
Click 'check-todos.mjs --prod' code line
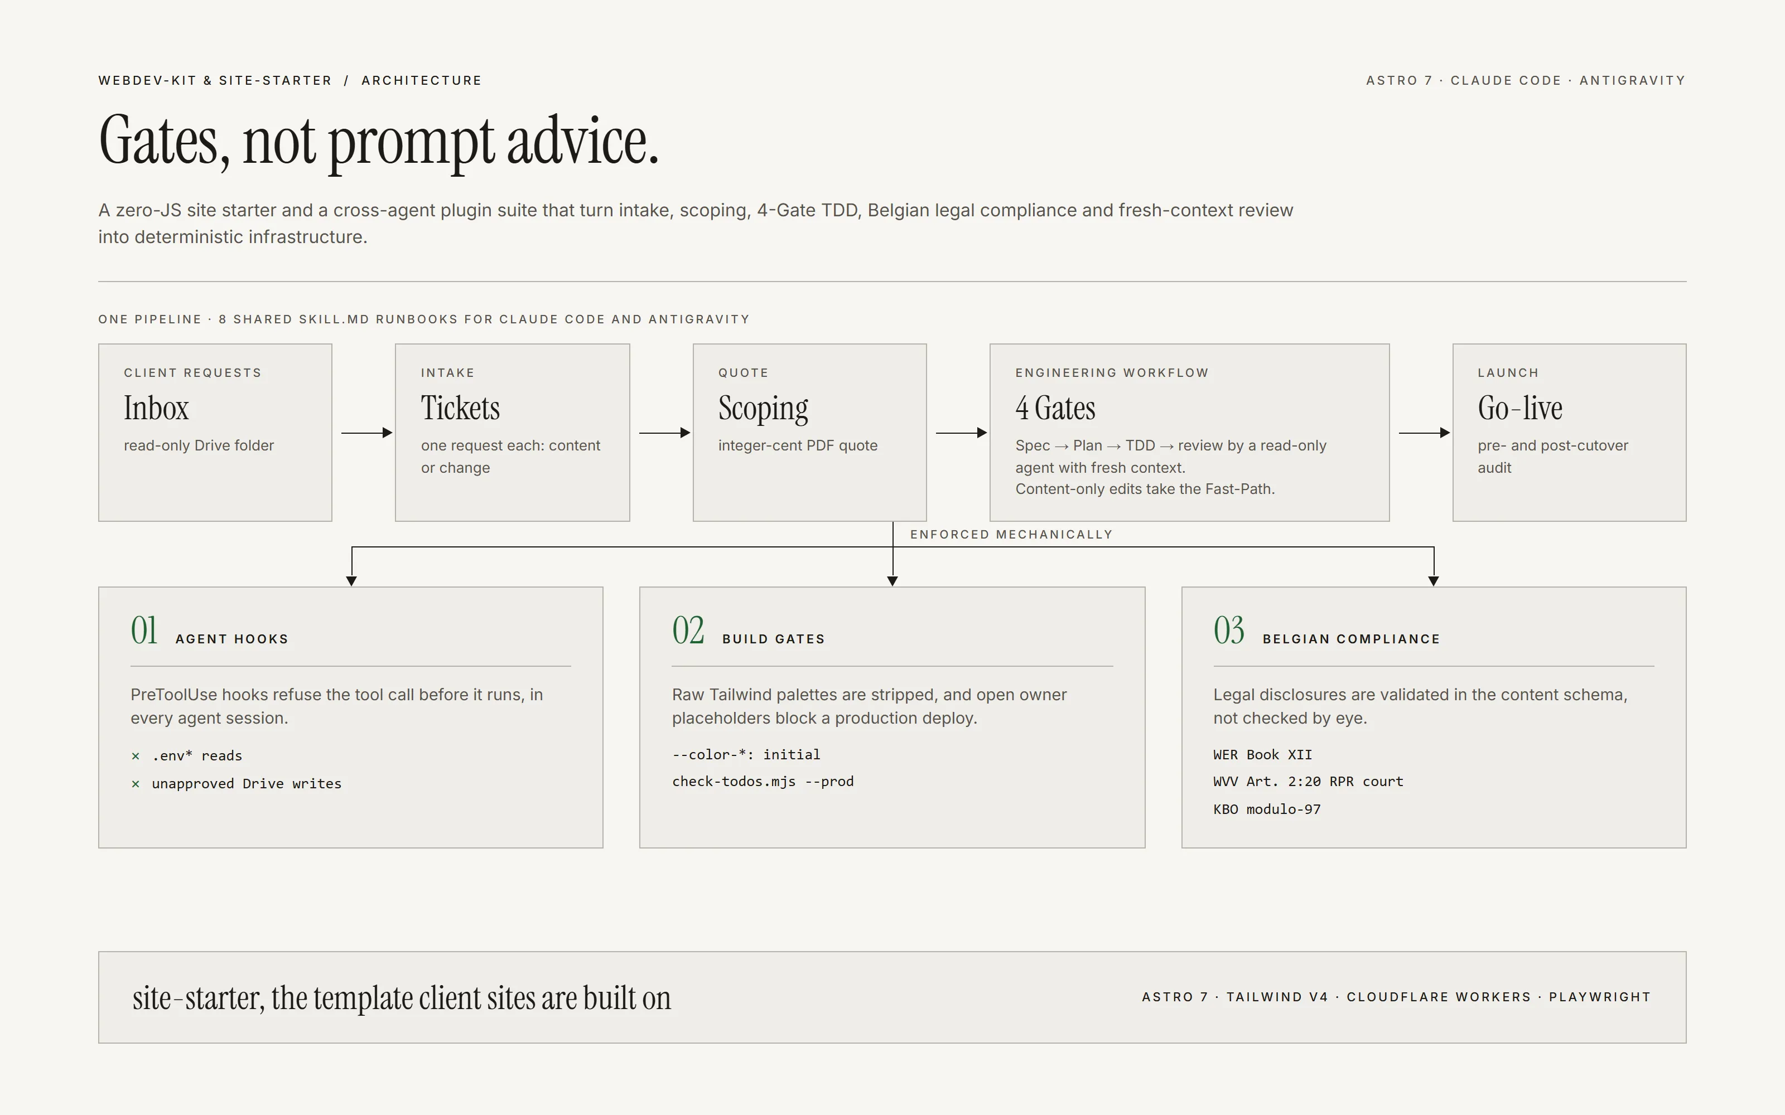[x=763, y=782]
